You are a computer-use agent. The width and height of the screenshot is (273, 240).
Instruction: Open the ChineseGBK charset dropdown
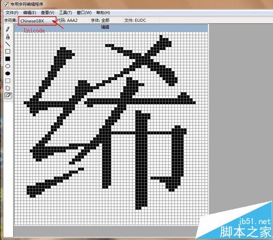37,21
